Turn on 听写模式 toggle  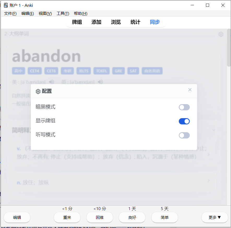point(184,135)
